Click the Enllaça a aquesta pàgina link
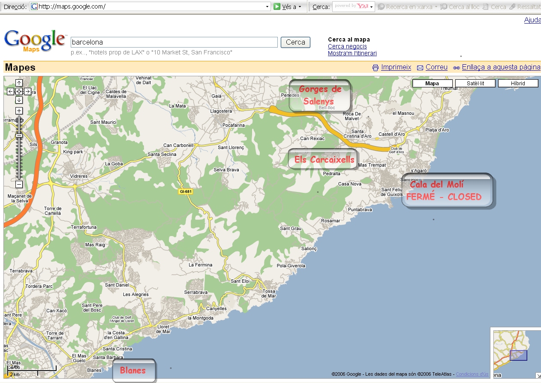 [501, 67]
